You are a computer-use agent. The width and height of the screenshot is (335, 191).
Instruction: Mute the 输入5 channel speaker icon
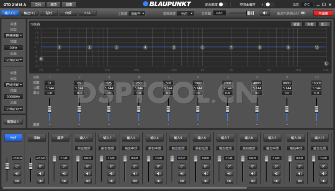[182, 173]
